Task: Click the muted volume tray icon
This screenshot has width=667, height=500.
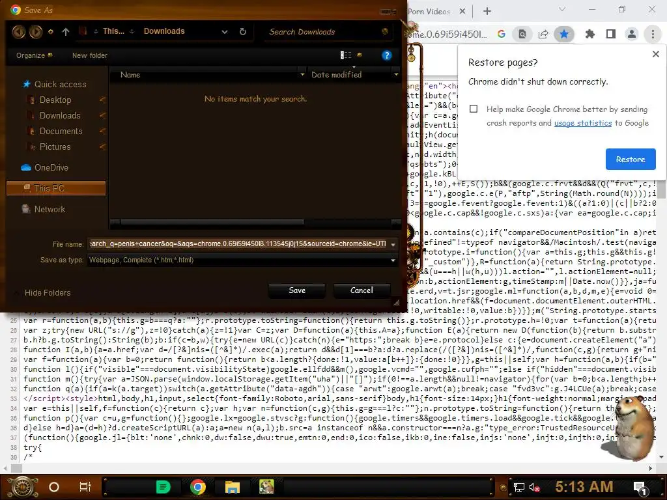Action: (534, 487)
